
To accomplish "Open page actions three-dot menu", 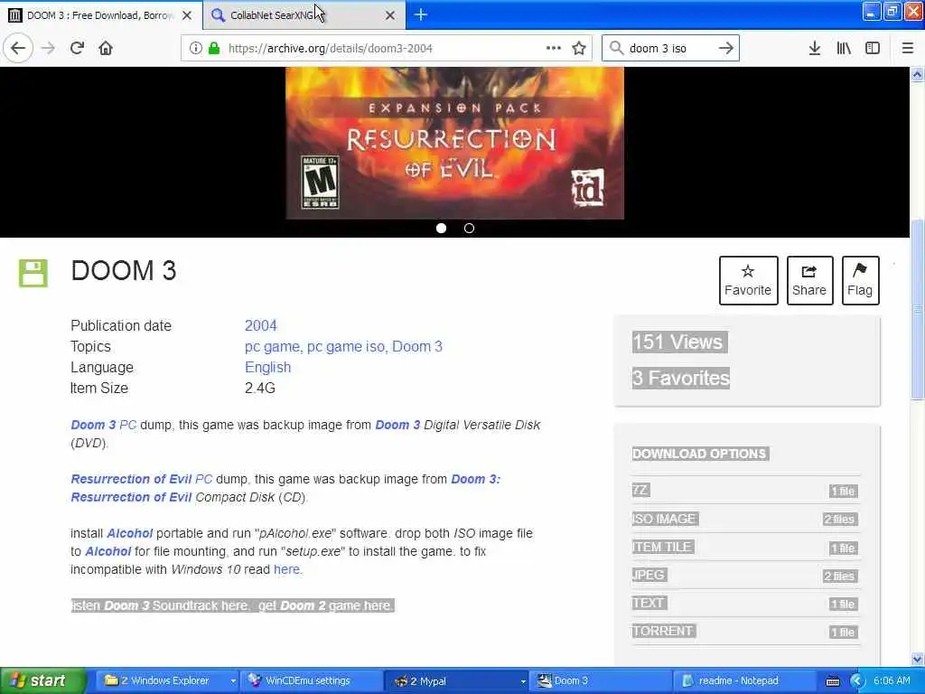I will coord(553,49).
